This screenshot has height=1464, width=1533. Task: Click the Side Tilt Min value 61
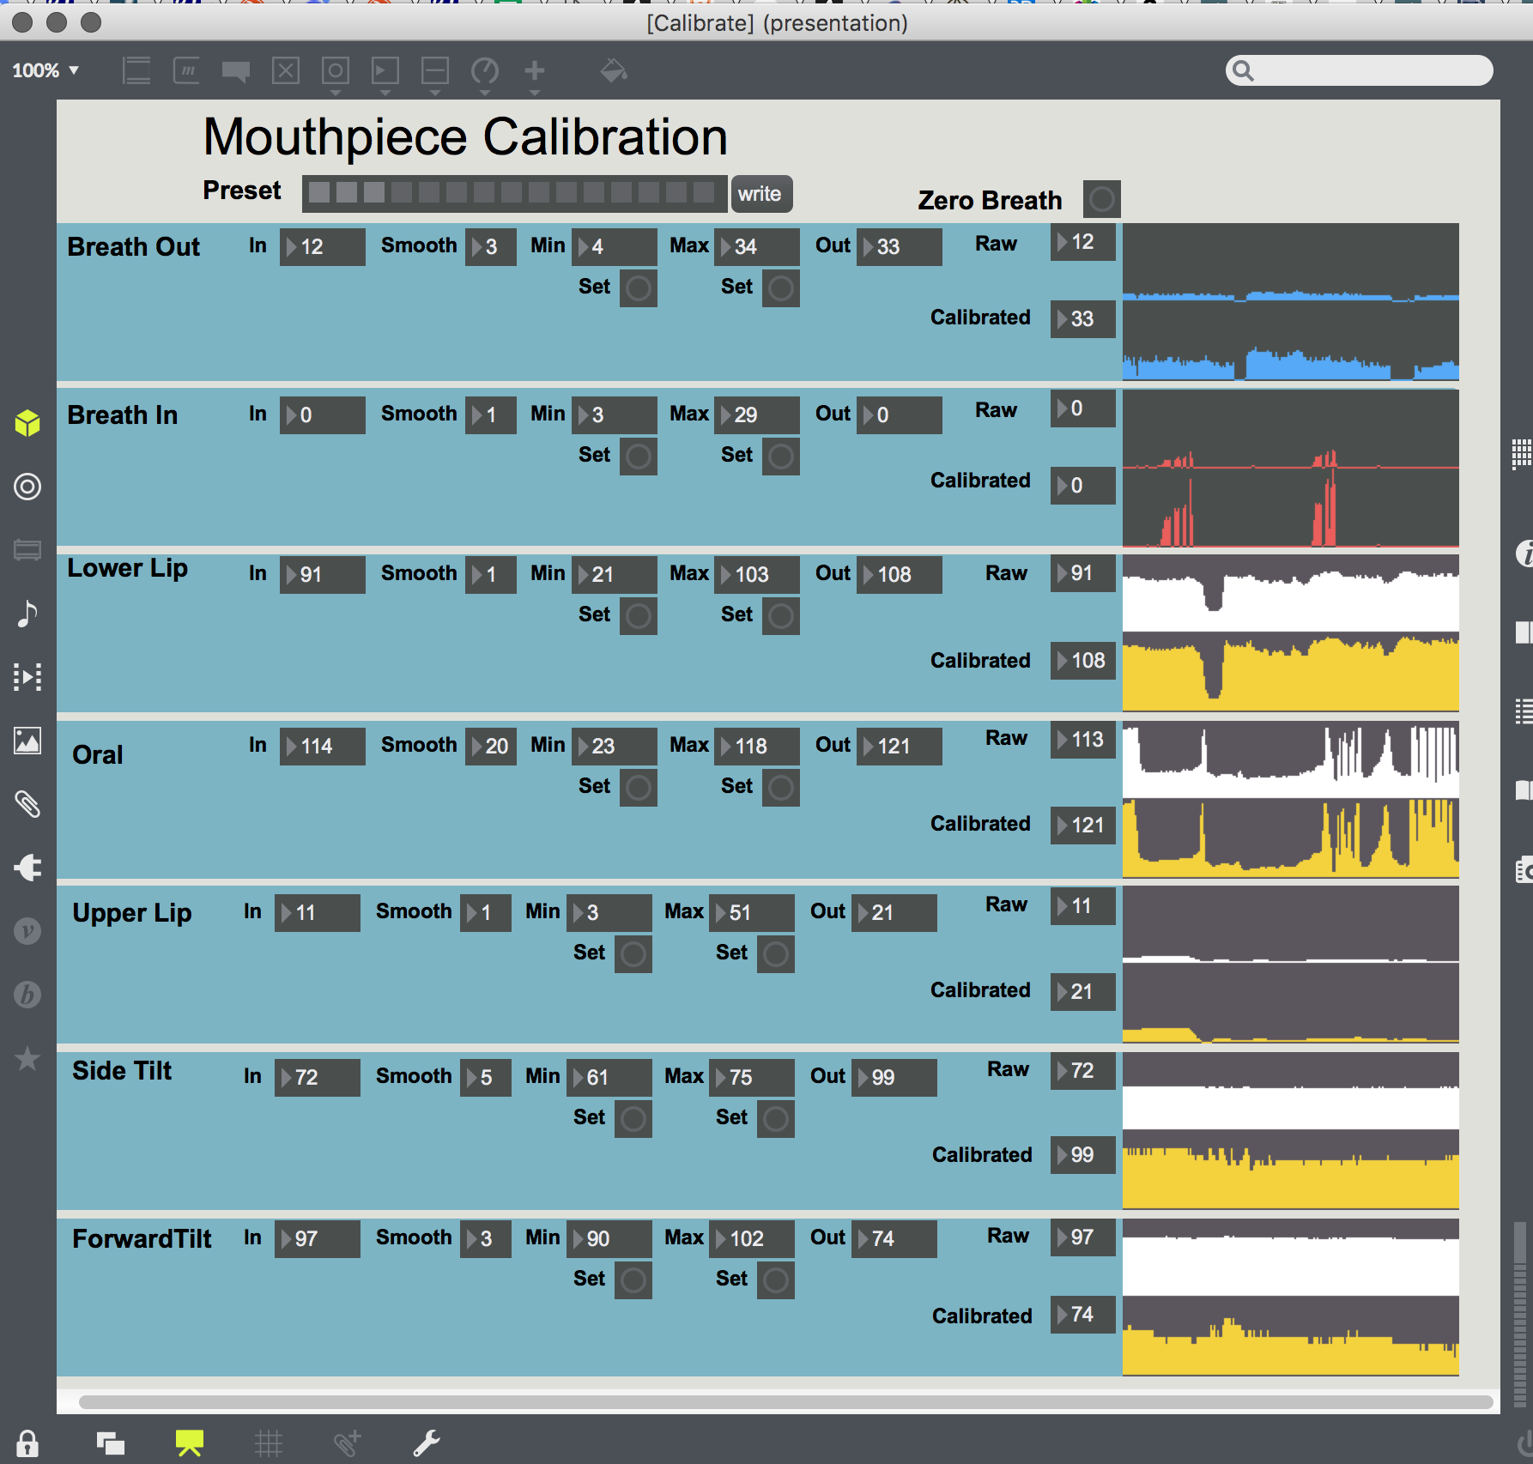tap(609, 1078)
